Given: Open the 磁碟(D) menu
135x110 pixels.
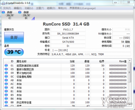Looking at the screenshot, I should (x=51, y=8).
